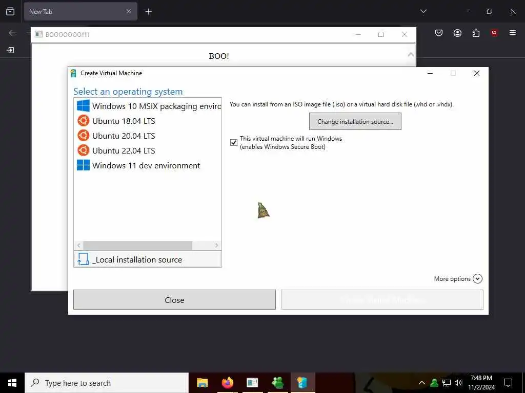Click the greyed Create Virtual Machine button
The height and width of the screenshot is (393, 525).
tap(382, 300)
